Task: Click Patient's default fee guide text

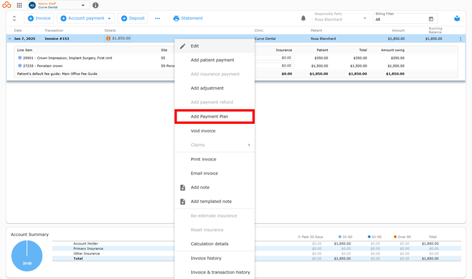Action: (57, 74)
